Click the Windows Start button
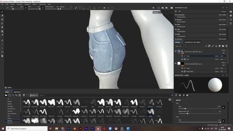 (x=3, y=128)
